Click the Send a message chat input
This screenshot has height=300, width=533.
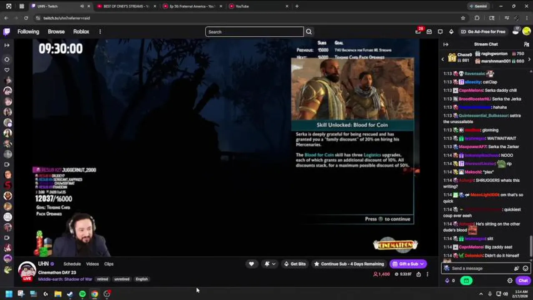[486, 268]
